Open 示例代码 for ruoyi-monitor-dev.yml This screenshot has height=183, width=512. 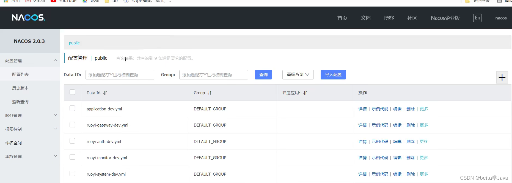pos(380,158)
